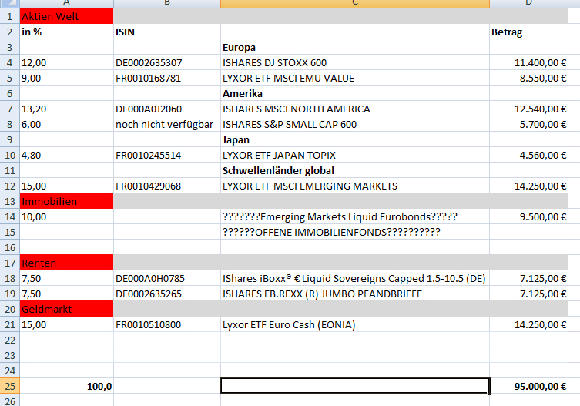Select row header 17
The width and height of the screenshot is (580, 406).
[9, 263]
